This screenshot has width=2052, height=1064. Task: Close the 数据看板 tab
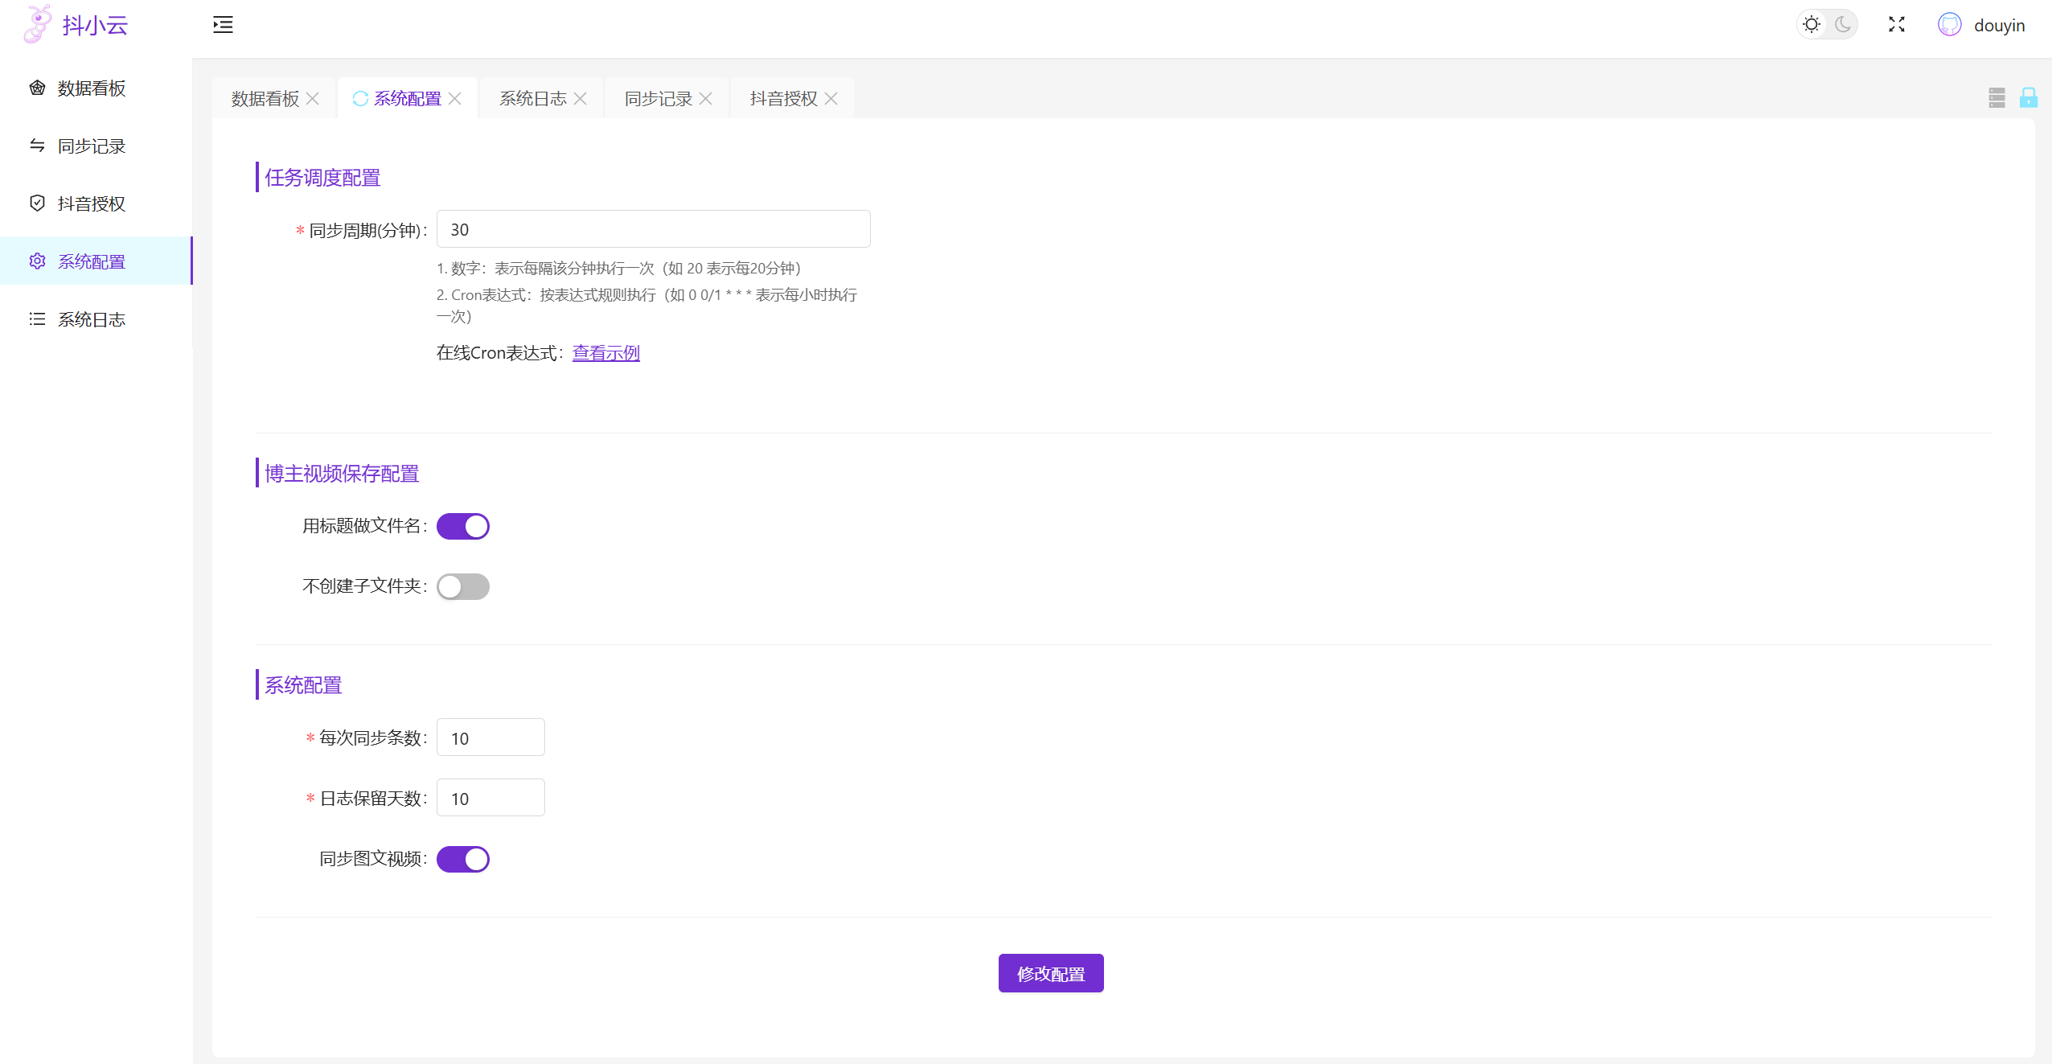pyautogui.click(x=314, y=99)
